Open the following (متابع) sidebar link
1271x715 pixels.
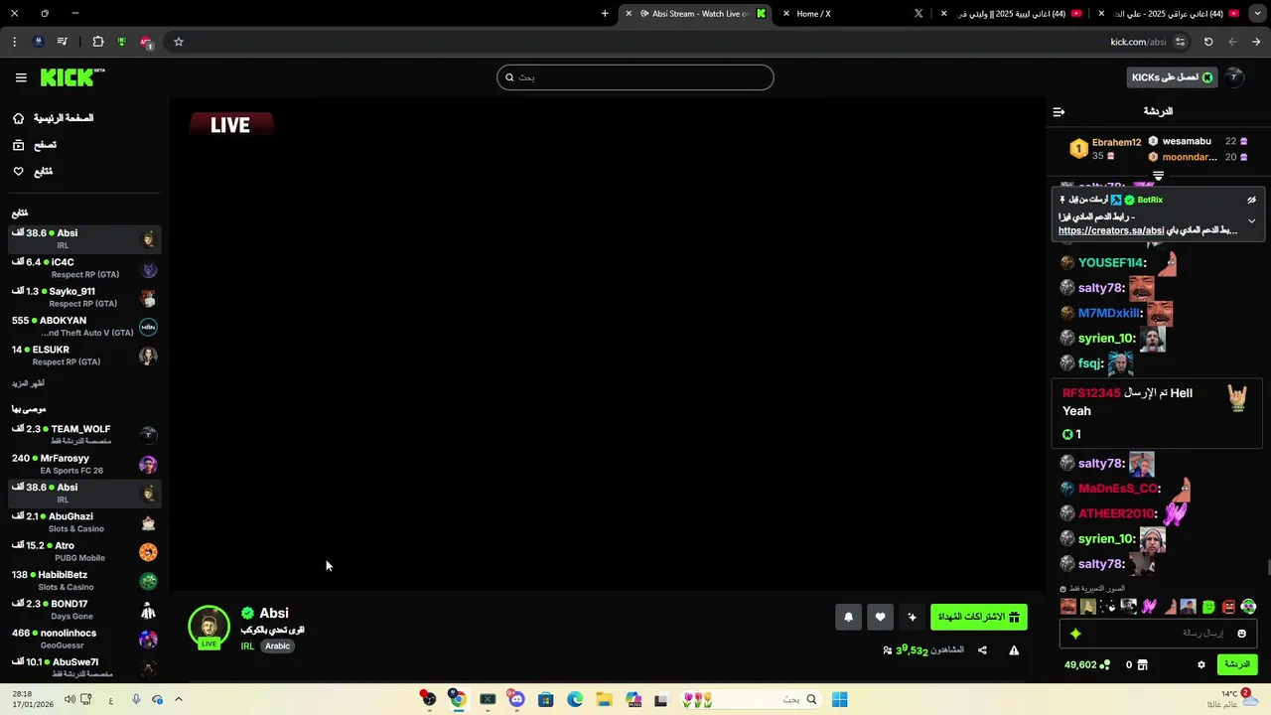click(x=33, y=172)
